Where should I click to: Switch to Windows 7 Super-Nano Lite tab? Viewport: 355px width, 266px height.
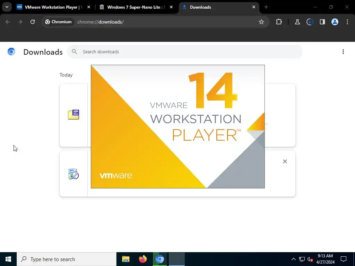click(x=136, y=7)
